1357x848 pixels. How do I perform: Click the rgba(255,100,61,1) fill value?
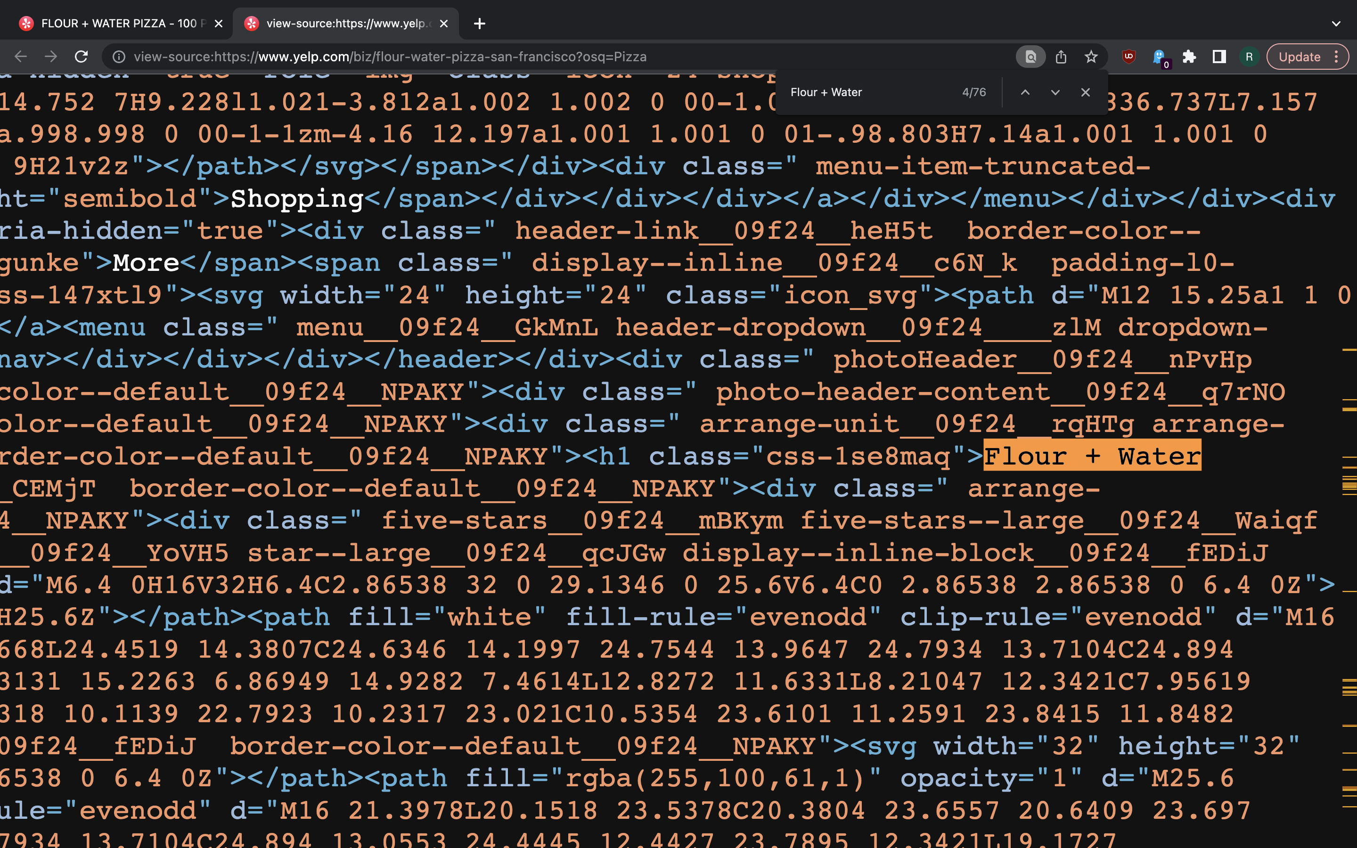coord(714,778)
